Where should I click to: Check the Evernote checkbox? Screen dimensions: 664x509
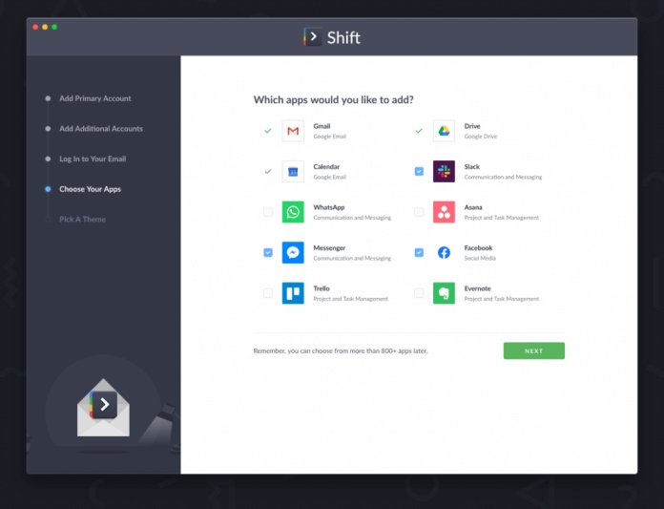pyautogui.click(x=419, y=293)
